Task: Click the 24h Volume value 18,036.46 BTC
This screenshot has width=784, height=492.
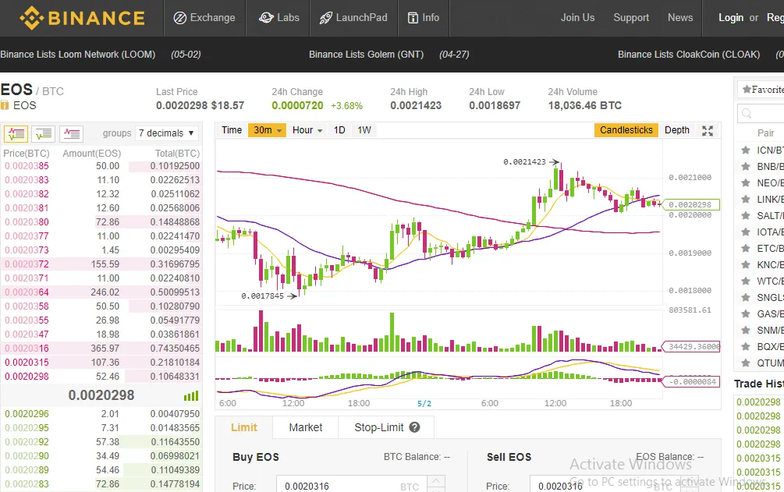Action: click(584, 105)
